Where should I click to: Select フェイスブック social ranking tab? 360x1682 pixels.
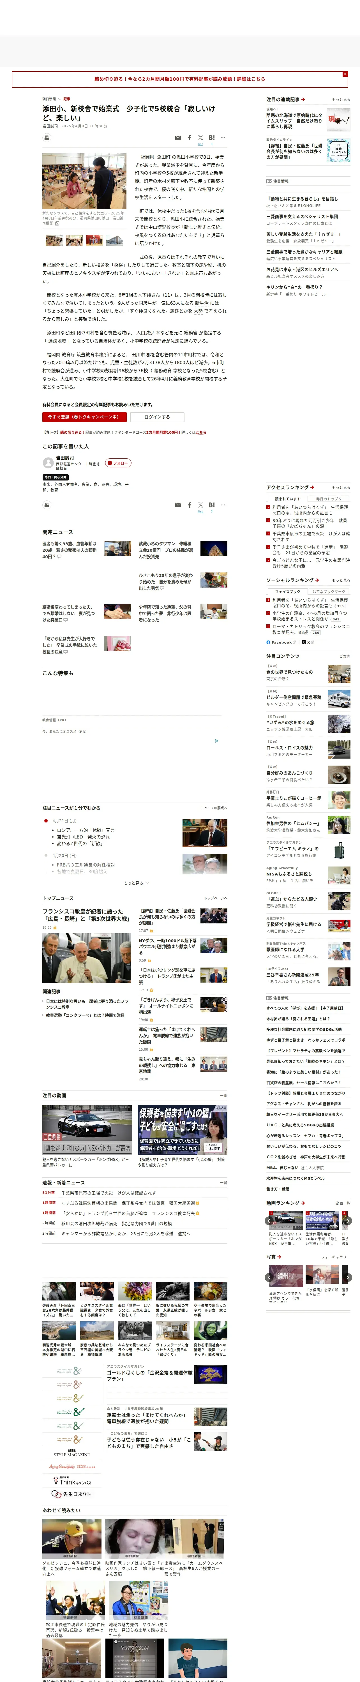click(287, 592)
